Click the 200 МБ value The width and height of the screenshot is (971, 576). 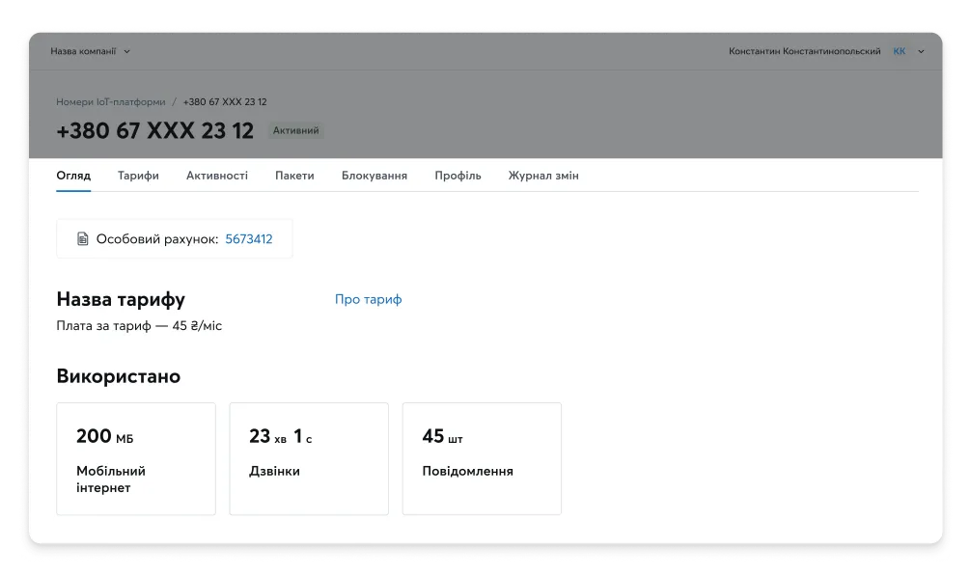104,436
